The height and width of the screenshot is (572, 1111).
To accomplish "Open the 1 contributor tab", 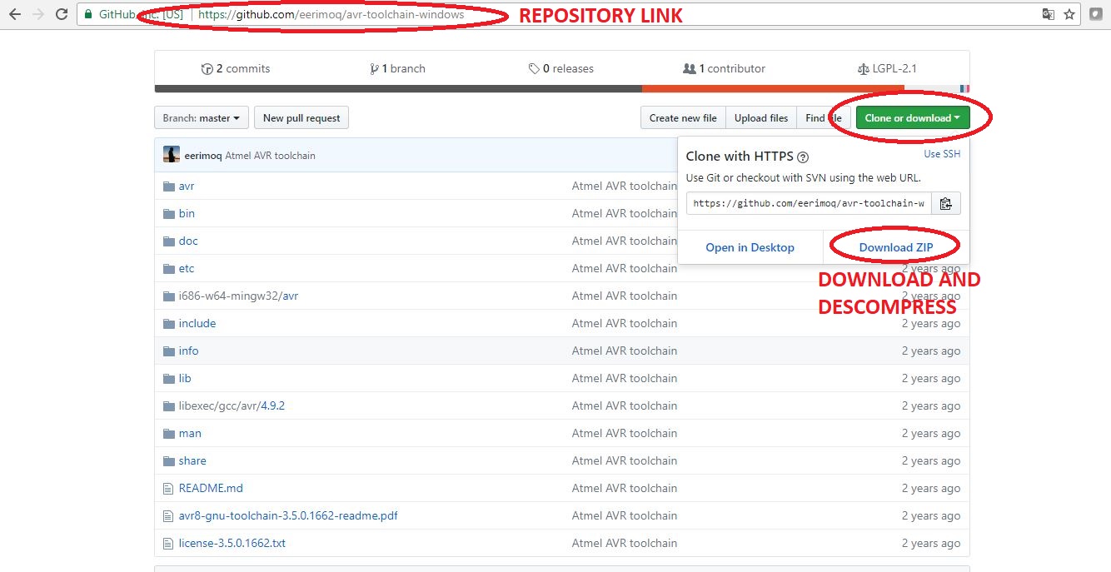I will click(x=724, y=69).
